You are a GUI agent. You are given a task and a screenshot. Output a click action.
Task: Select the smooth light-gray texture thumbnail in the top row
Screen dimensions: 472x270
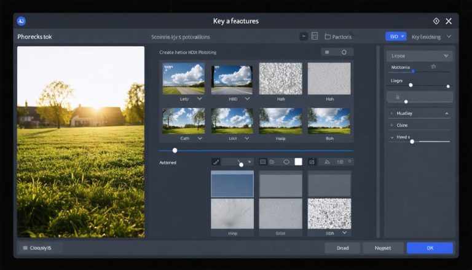[x=329, y=78]
